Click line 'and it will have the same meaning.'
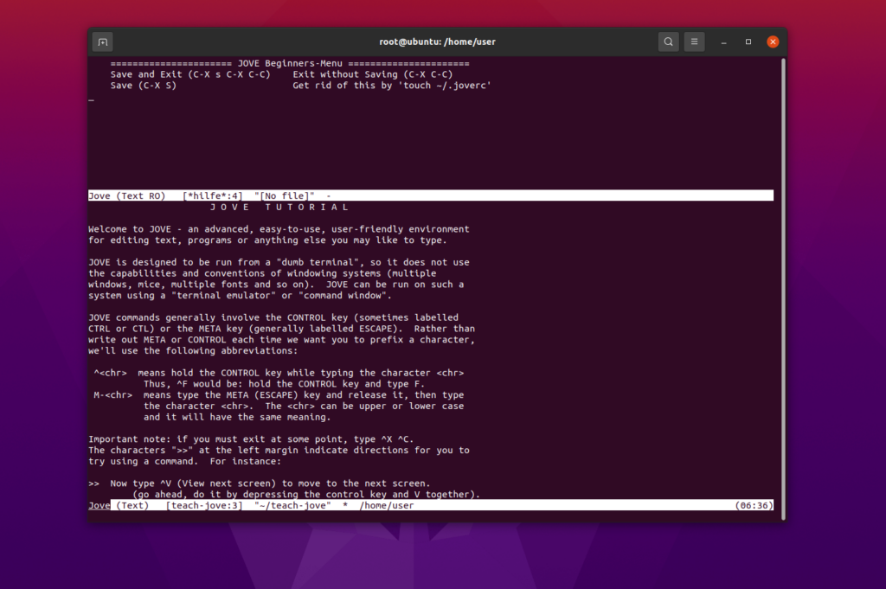886x589 pixels. coord(237,418)
